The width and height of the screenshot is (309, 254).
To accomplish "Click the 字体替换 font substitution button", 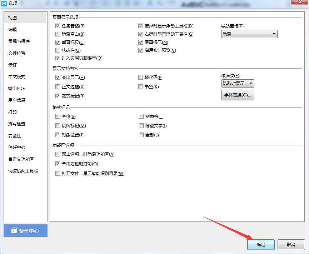I will (237, 95).
